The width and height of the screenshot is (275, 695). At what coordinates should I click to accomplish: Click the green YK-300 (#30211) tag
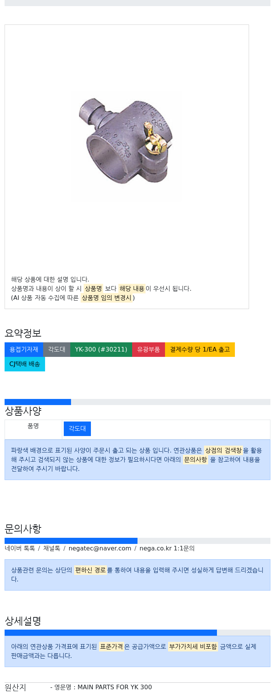(101, 350)
